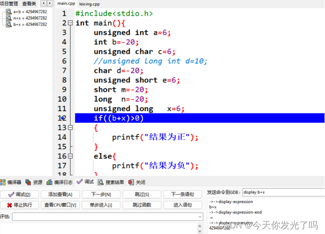Viewport: 325px width, 234px height.
Task: Click the Compile Log bar chart icon
Action: 49,182
